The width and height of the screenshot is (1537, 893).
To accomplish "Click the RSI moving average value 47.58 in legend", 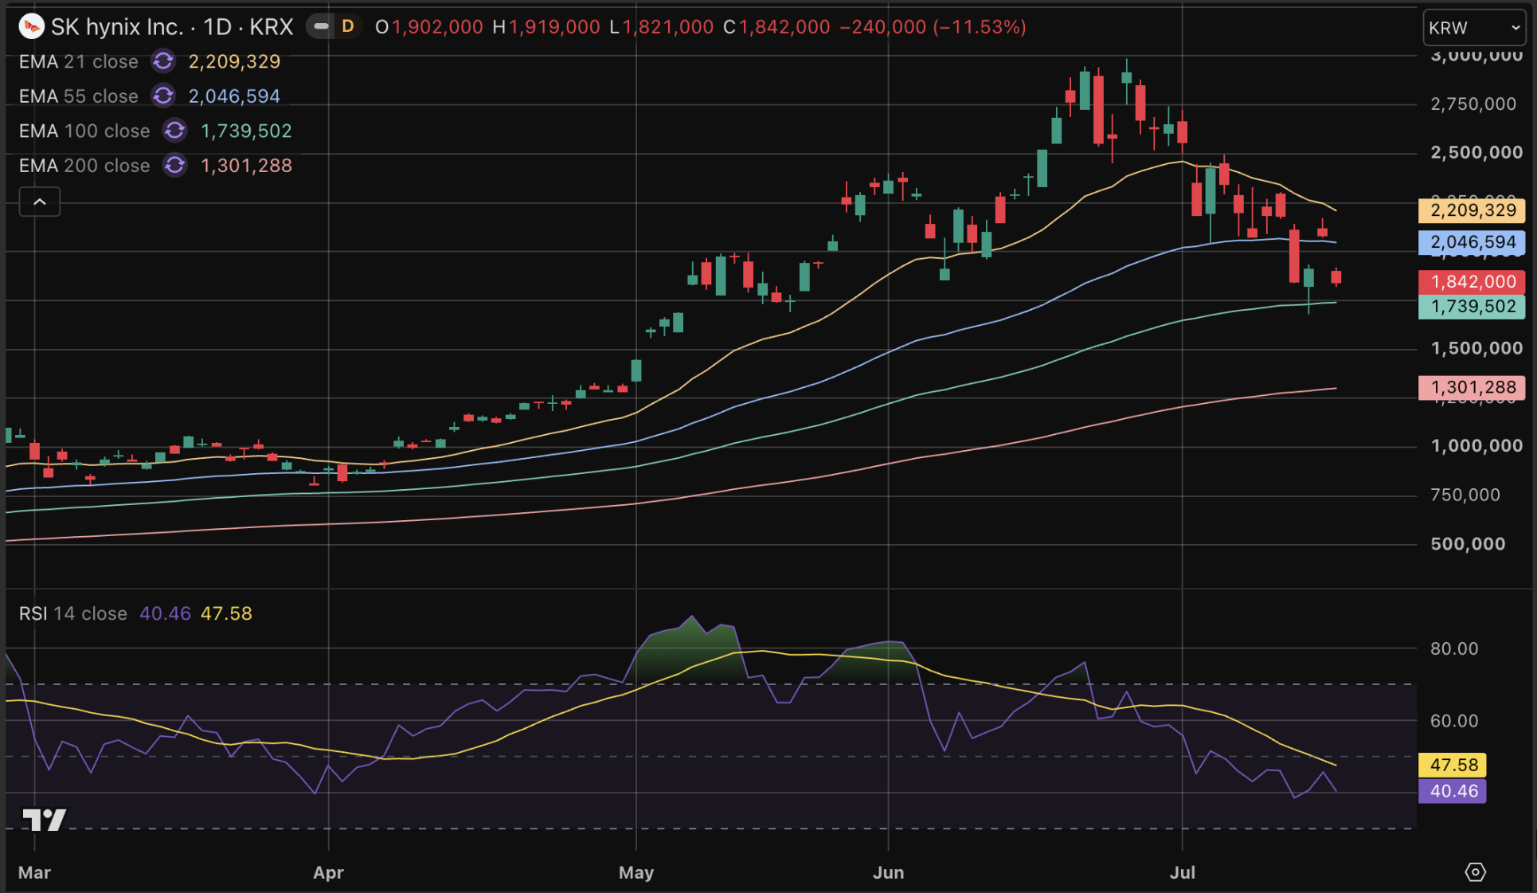I will tap(226, 613).
